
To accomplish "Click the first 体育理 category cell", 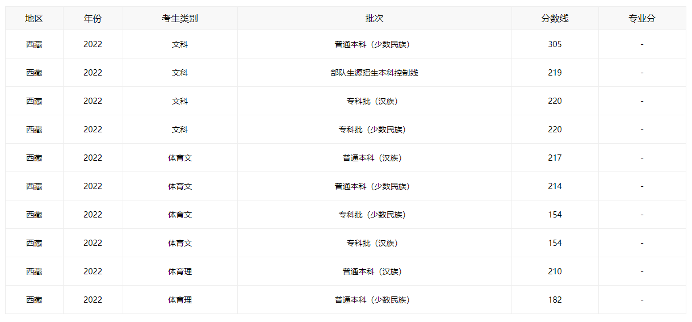I will 180,271.
